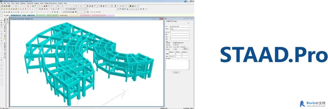Click the More button in Job Info
This screenshot has width=328, height=109.
pos(185,49)
